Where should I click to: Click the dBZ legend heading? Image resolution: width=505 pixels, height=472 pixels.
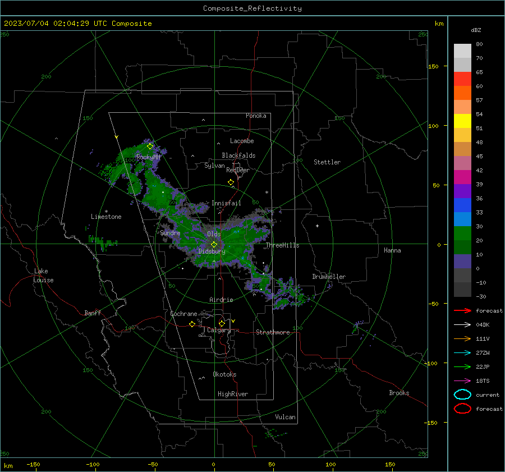pos(476,30)
